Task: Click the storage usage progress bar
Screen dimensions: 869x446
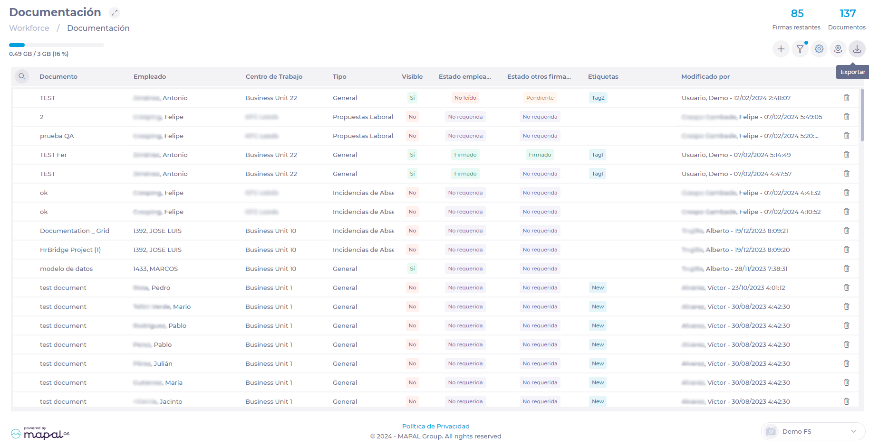Action: (56, 45)
